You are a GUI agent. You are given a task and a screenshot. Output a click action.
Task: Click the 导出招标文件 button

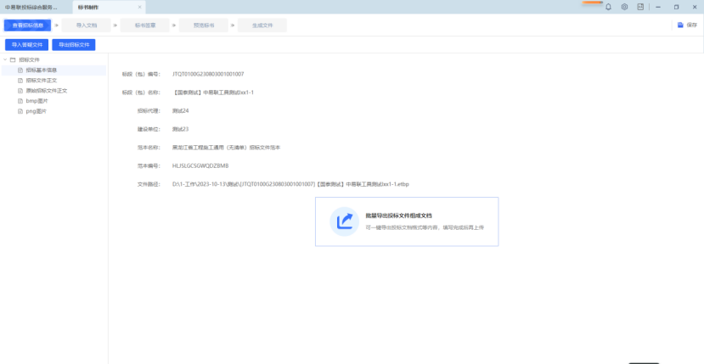(73, 44)
